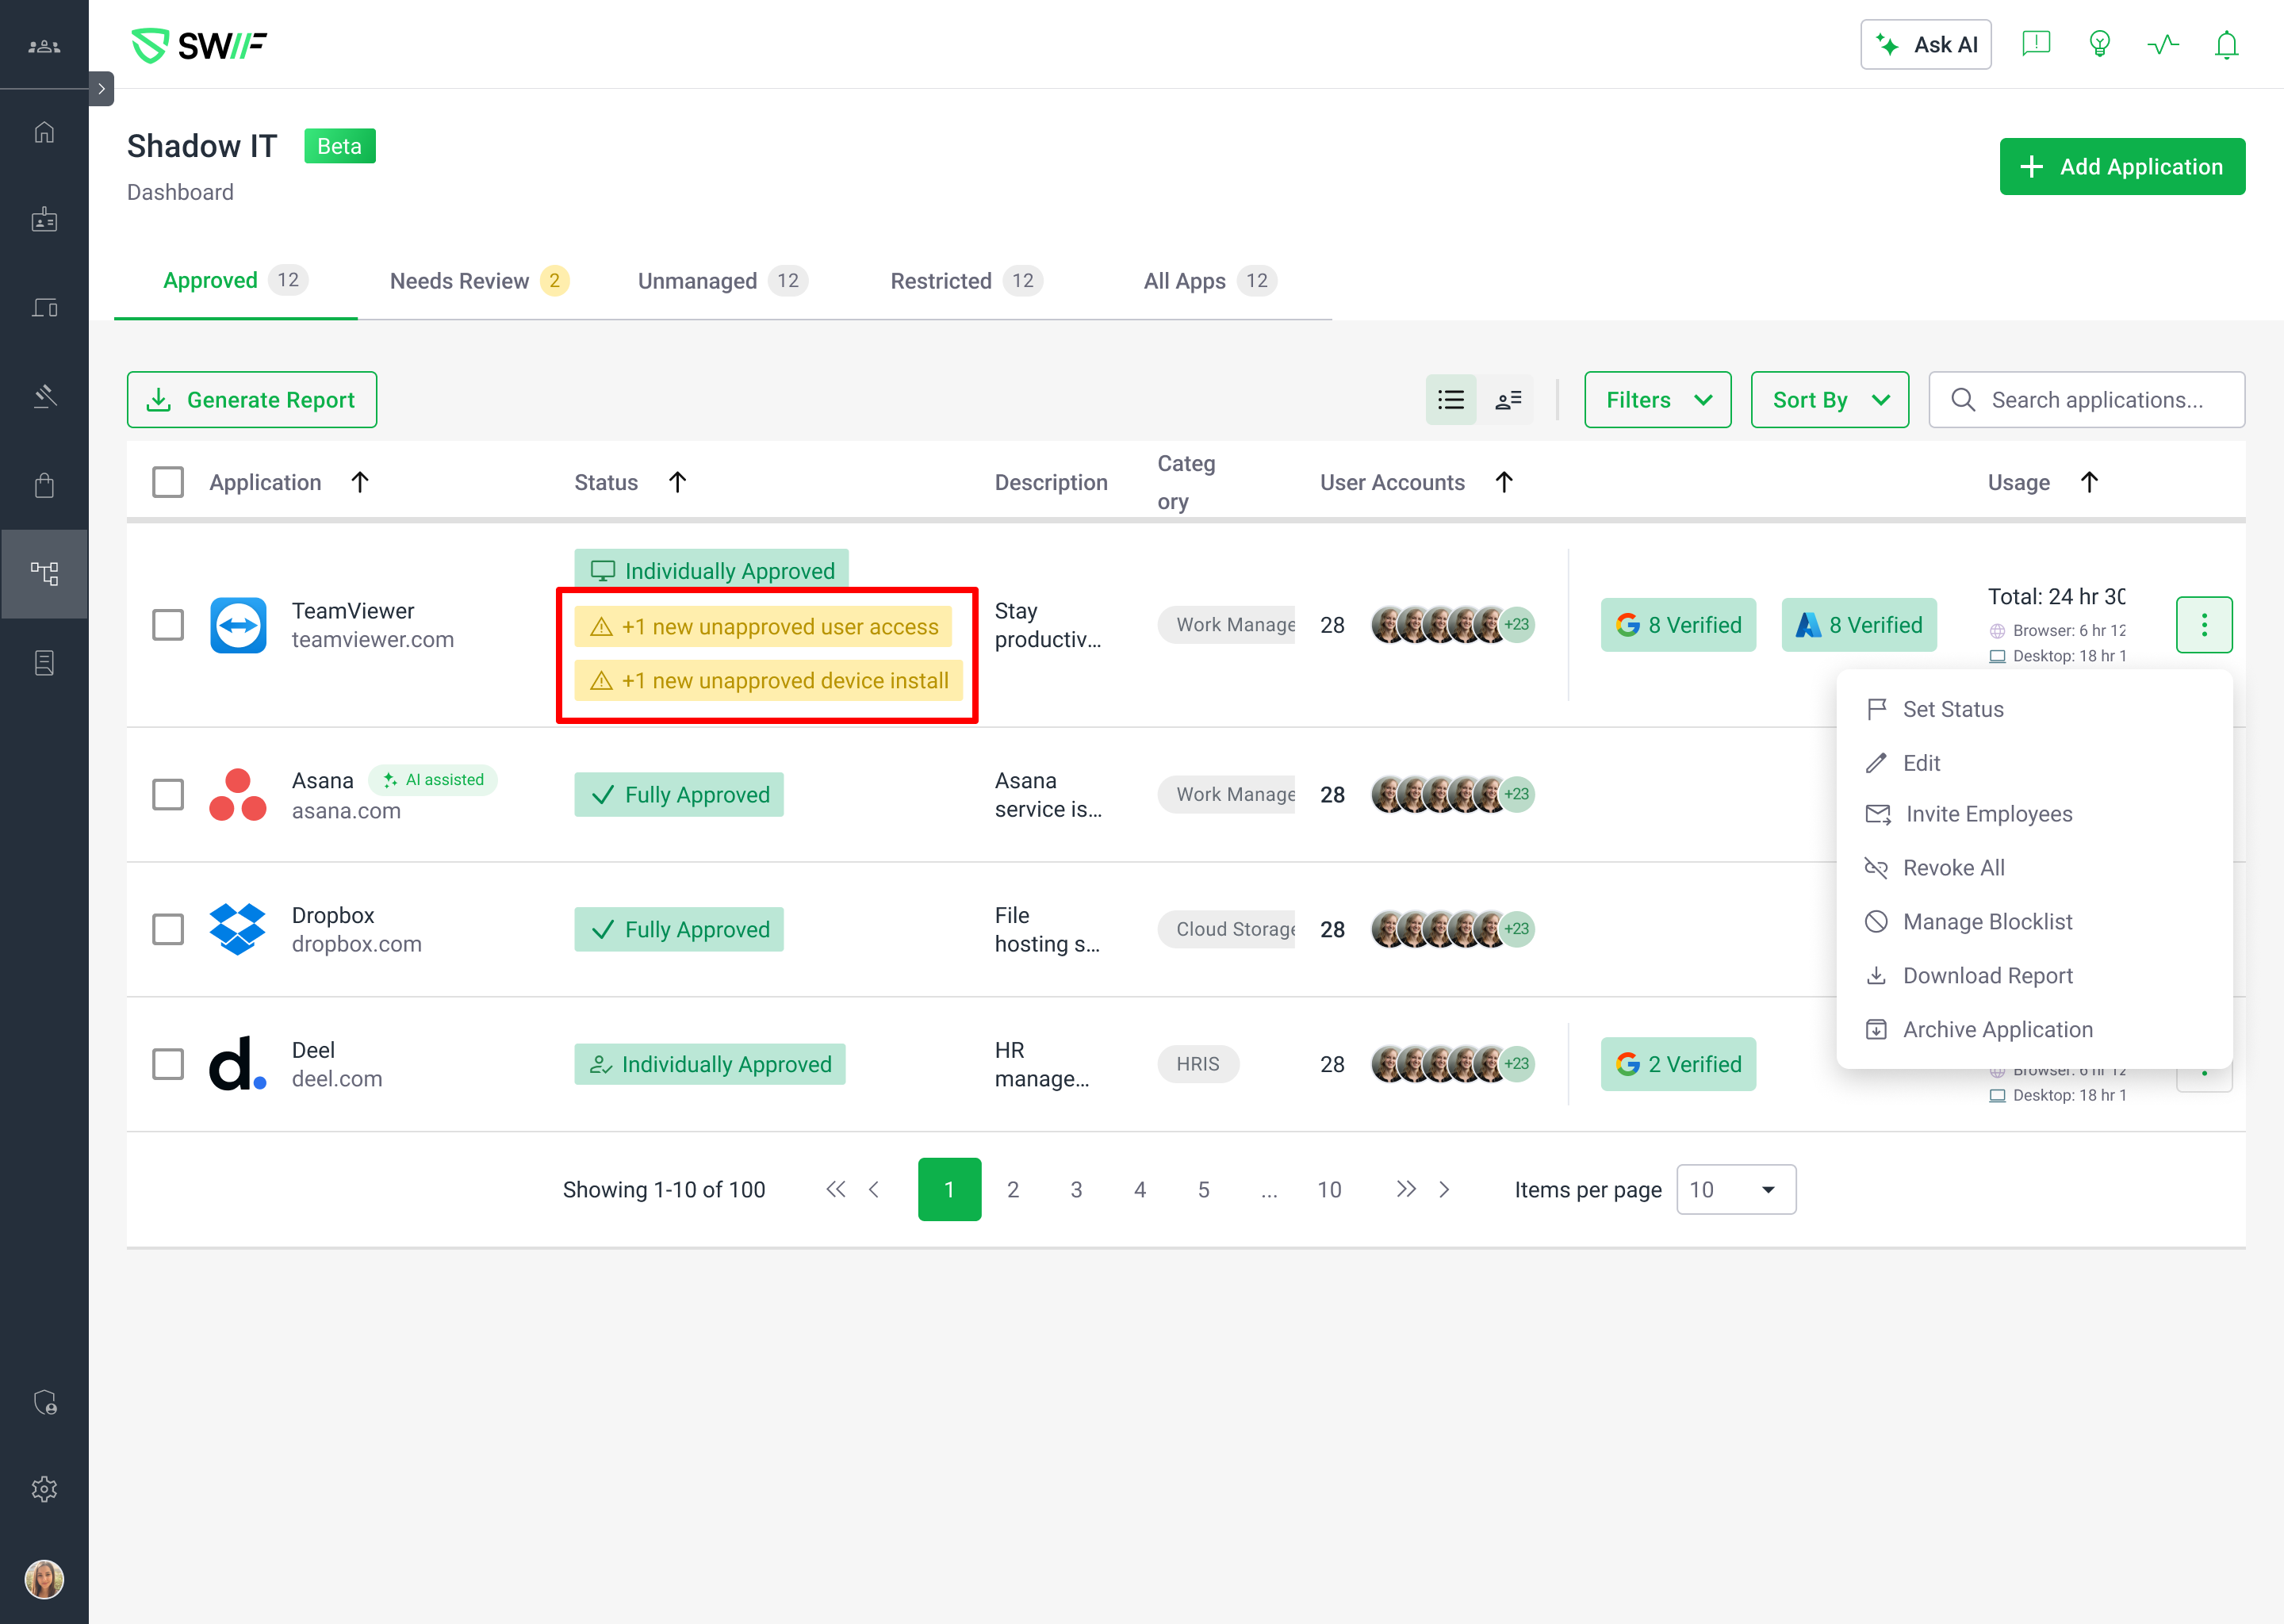Click the three-dot menu for TeamViewer
The height and width of the screenshot is (1624, 2284).
click(x=2203, y=625)
